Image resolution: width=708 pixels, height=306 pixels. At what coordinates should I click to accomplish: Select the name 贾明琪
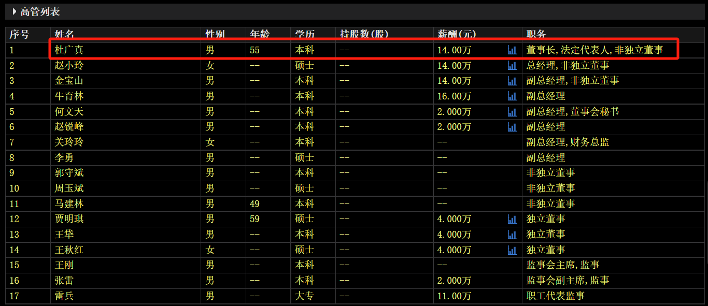(x=69, y=219)
